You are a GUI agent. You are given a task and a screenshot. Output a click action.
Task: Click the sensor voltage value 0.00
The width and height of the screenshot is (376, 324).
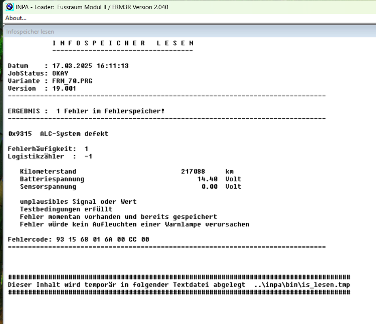pyautogui.click(x=209, y=187)
